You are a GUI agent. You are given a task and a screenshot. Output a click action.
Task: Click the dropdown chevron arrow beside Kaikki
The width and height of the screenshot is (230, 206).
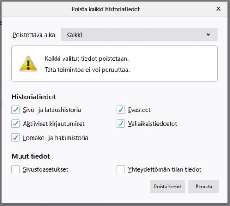(208, 35)
